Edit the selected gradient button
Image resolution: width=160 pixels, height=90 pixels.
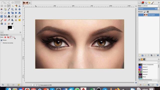140,85
